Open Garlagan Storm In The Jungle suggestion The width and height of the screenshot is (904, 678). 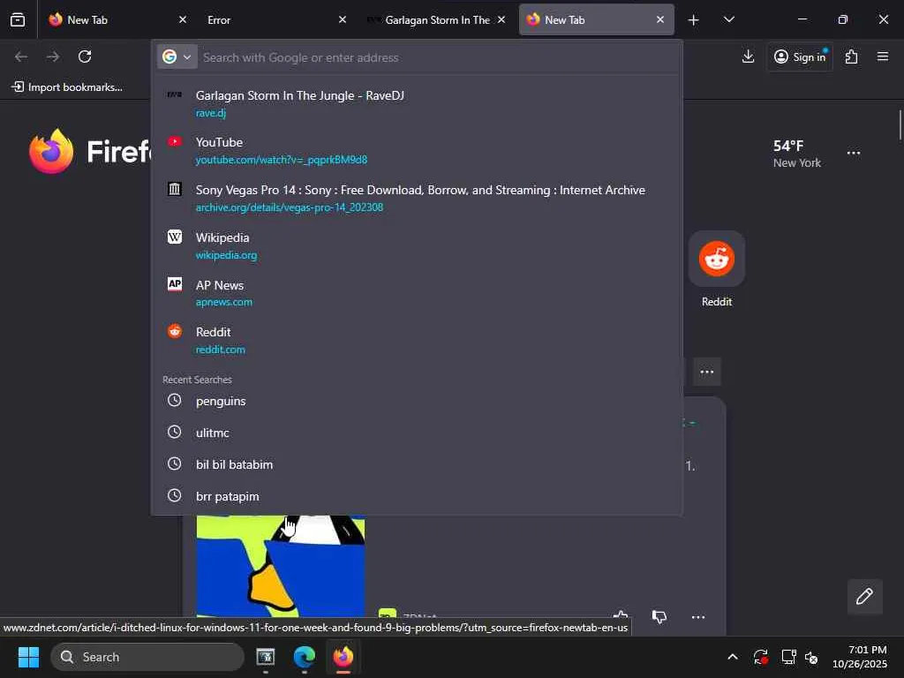(x=417, y=103)
